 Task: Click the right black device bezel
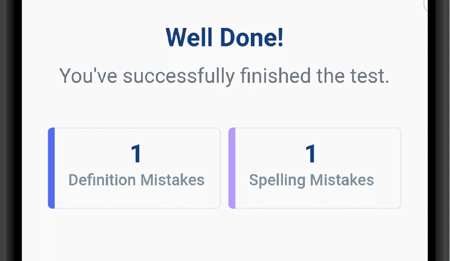coord(439,130)
